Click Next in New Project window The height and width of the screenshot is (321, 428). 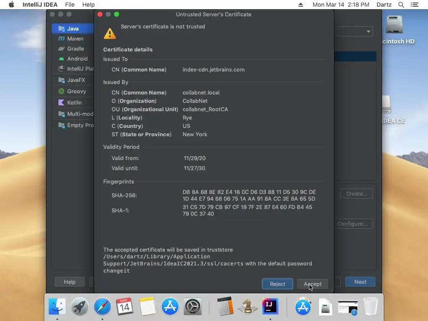coord(360,282)
